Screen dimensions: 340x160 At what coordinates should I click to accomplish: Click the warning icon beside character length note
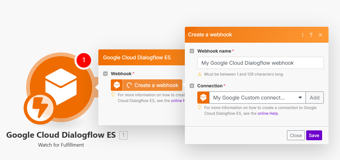click(x=200, y=74)
